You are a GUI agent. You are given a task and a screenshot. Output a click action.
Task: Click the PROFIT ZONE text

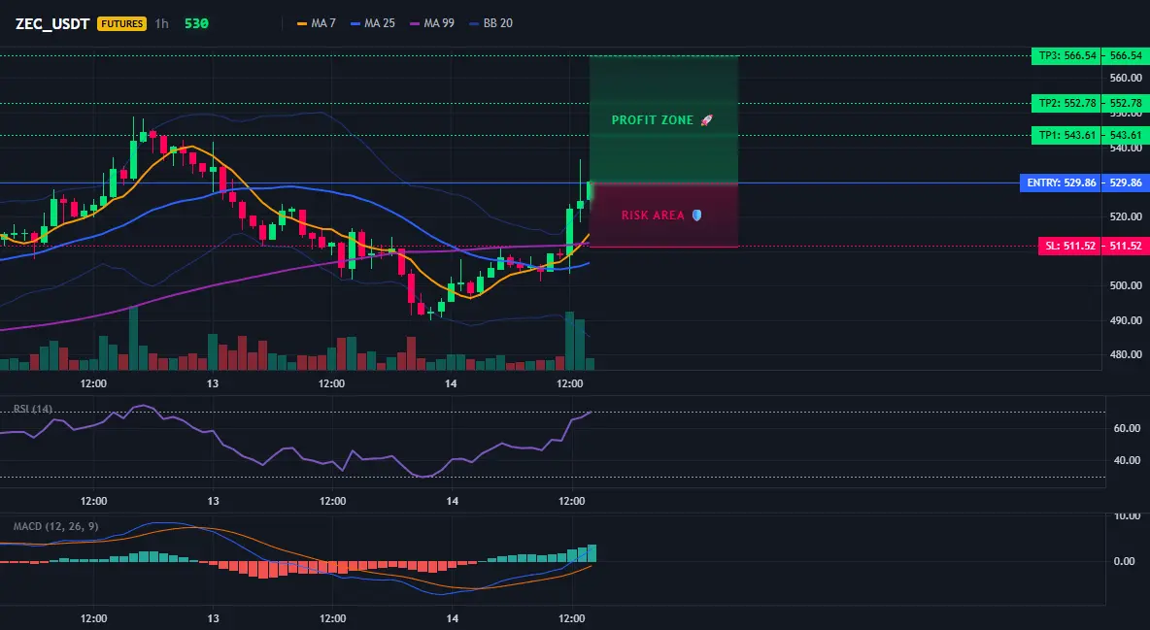pos(652,120)
